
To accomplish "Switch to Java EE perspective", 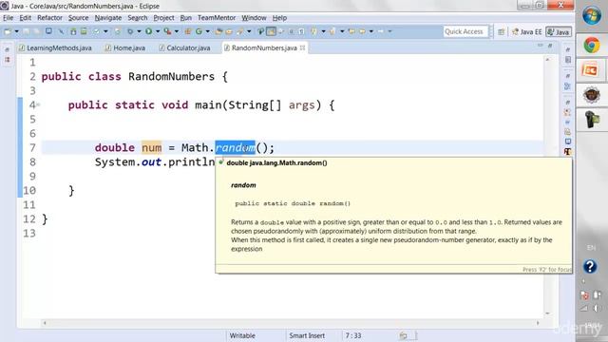I will (x=526, y=31).
